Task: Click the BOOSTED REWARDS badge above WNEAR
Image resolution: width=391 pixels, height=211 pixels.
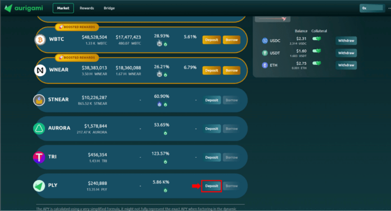Action: click(77, 57)
